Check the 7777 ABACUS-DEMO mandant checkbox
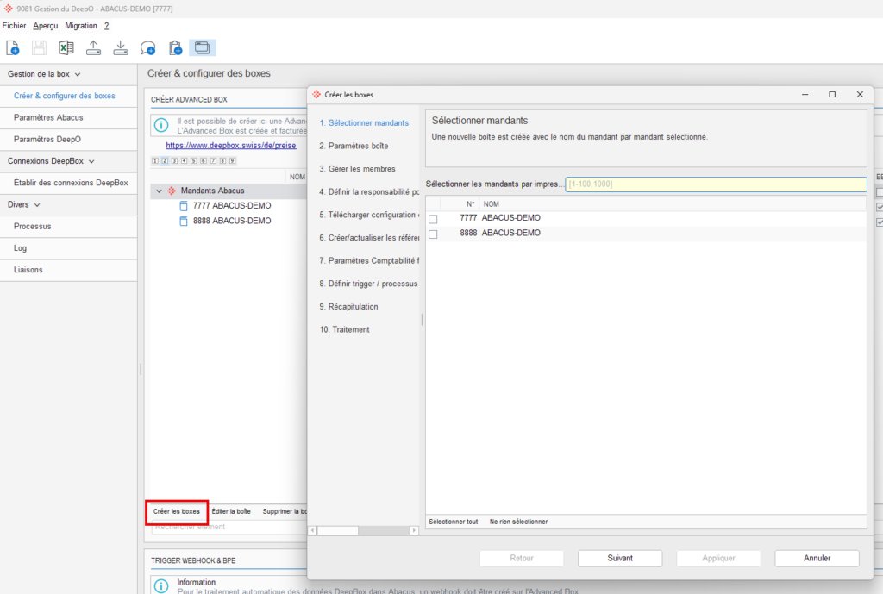Image resolution: width=883 pixels, height=594 pixels. pos(433,219)
